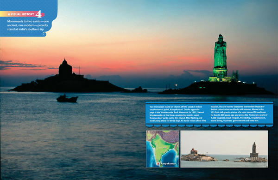Click the bright lamp light near statue island
The height and width of the screenshot is (180, 278).
pyautogui.click(x=176, y=85)
